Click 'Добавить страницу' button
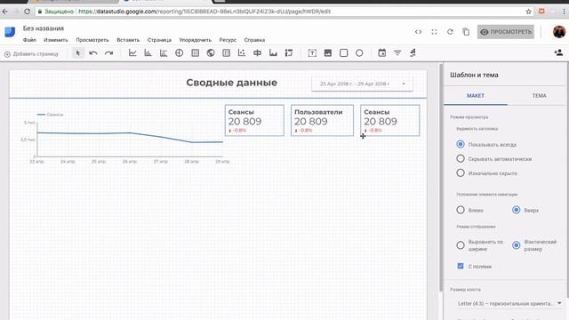Image resolution: width=569 pixels, height=320 pixels. (x=31, y=54)
